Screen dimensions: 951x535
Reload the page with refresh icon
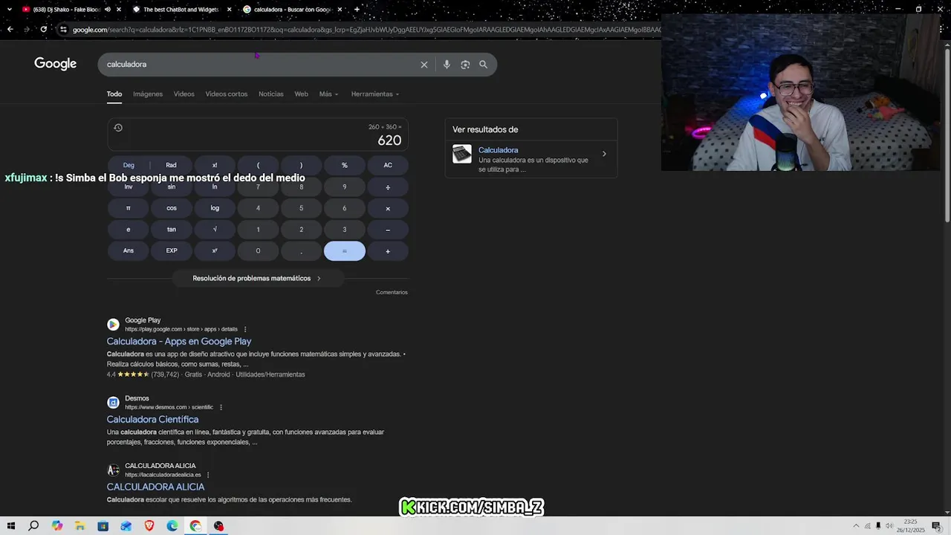44,30
